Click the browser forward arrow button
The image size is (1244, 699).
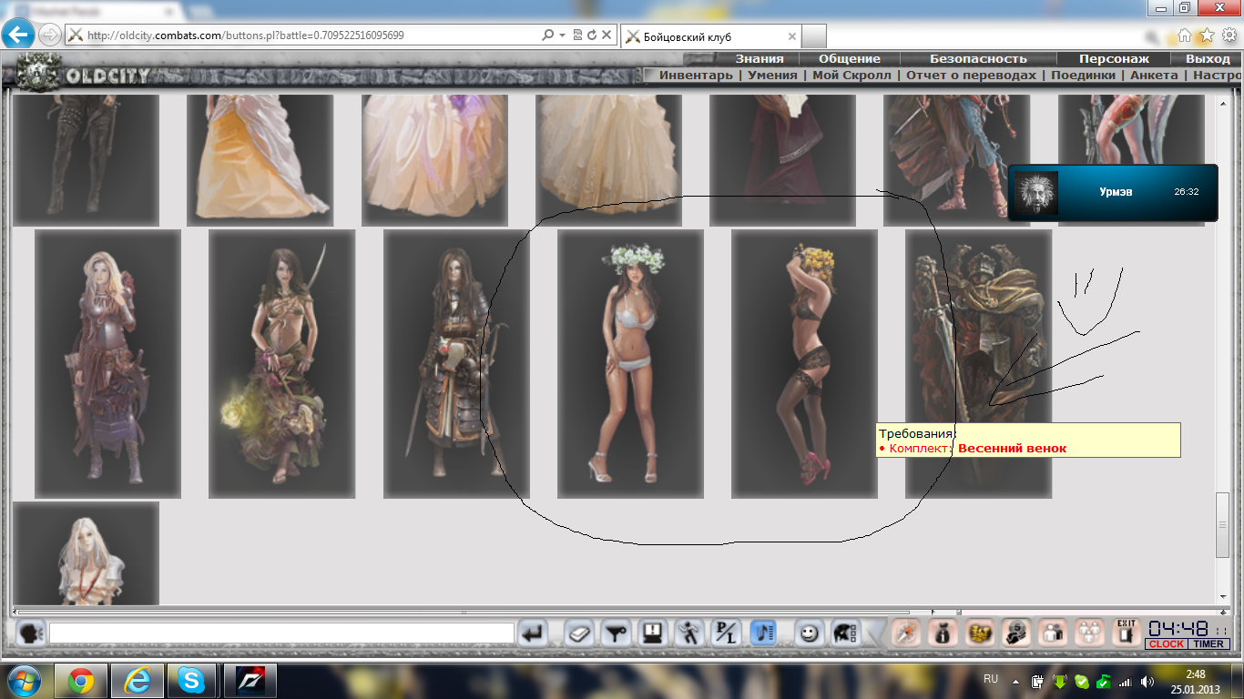click(x=49, y=35)
